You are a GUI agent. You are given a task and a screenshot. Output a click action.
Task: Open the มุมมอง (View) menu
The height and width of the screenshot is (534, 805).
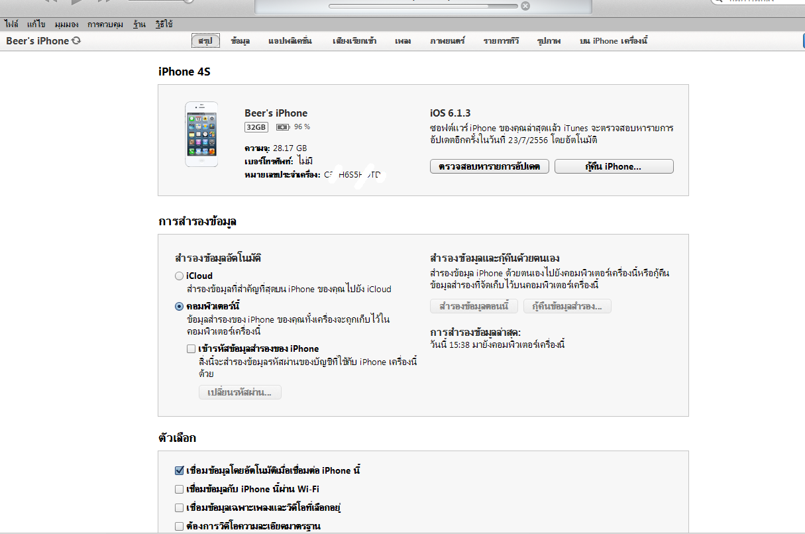pos(67,24)
